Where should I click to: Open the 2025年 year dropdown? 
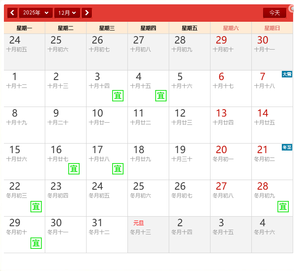[36, 13]
